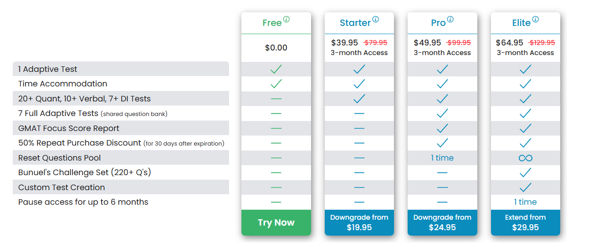This screenshot has height=247, width=598.
Task: Click the info icon next to Starter
Action: (x=375, y=19)
